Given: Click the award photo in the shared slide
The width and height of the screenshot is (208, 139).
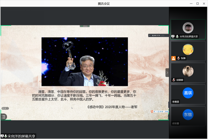Looking at the screenshot, I should 85,62.
